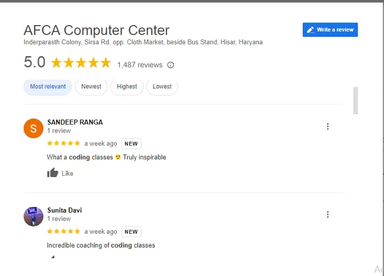This screenshot has width=384, height=276.
Task: Open Sunita Davi's three-dot options menu
Action: pos(328,215)
